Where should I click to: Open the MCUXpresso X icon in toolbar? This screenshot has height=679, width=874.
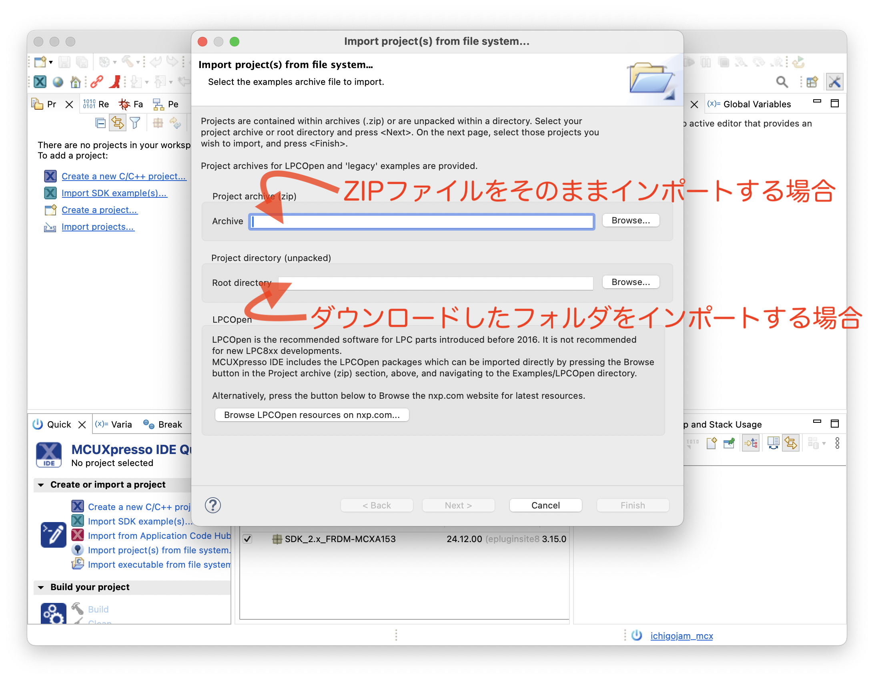pos(40,82)
